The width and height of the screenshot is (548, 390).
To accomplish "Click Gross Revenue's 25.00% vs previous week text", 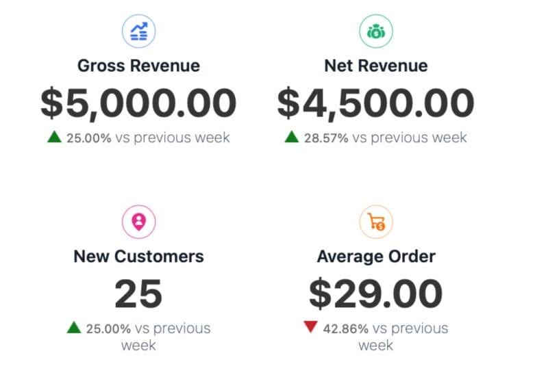I will 148,138.
